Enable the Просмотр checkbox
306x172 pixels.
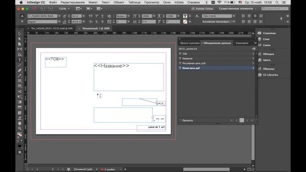(x=180, y=120)
